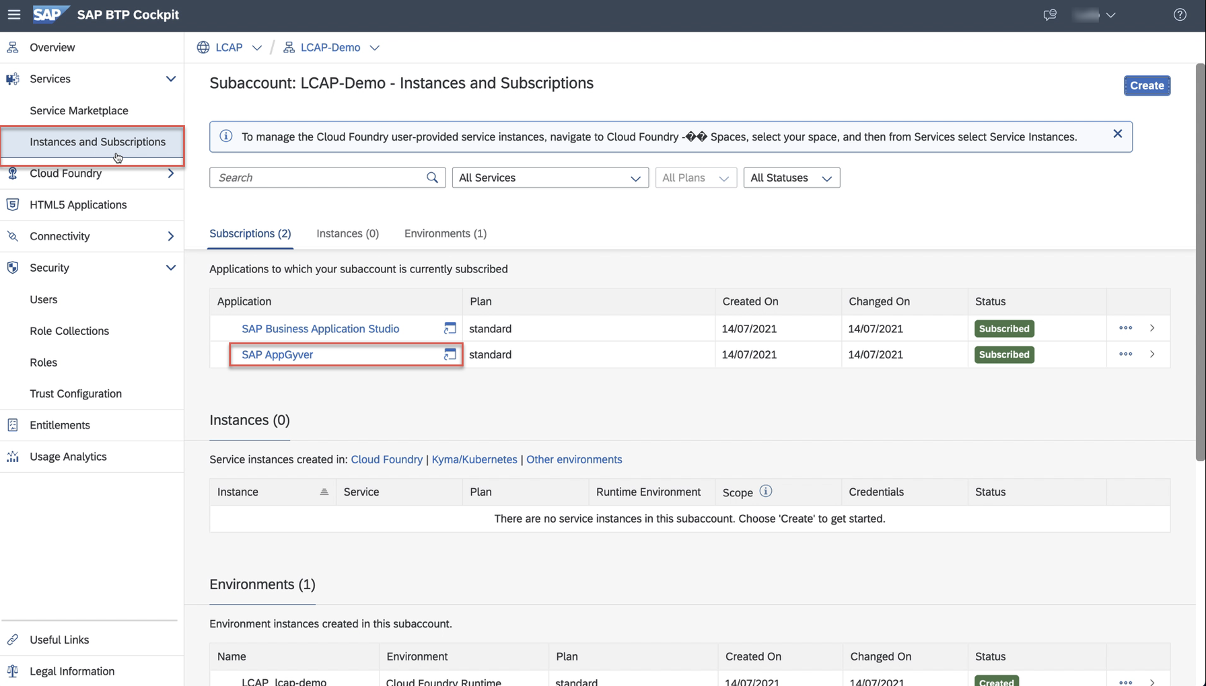1206x686 pixels.
Task: Open the LCAP global account dropdown
Action: pos(257,48)
